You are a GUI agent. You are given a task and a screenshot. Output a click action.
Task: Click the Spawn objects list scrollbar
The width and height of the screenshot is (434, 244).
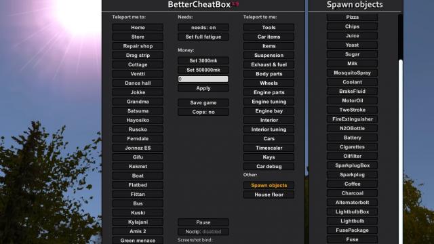pos(400,152)
